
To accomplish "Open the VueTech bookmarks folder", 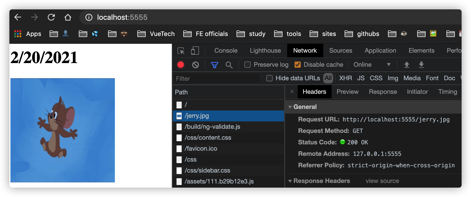I will coord(156,34).
